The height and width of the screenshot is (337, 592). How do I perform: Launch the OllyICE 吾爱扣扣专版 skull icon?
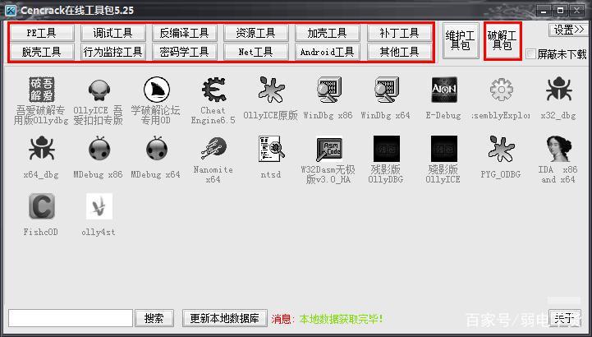coord(99,90)
